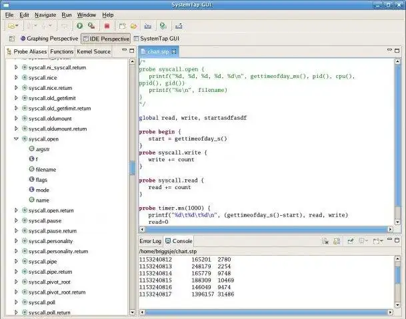
Task: Expand the syscall.pipe probe node
Action: coord(17,262)
